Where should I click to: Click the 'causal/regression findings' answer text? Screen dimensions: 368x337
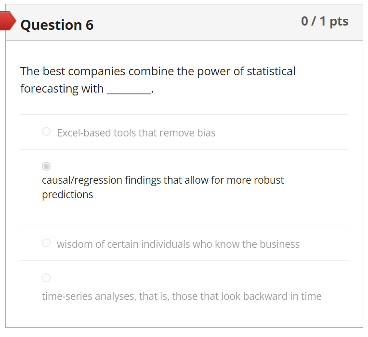pos(163,180)
